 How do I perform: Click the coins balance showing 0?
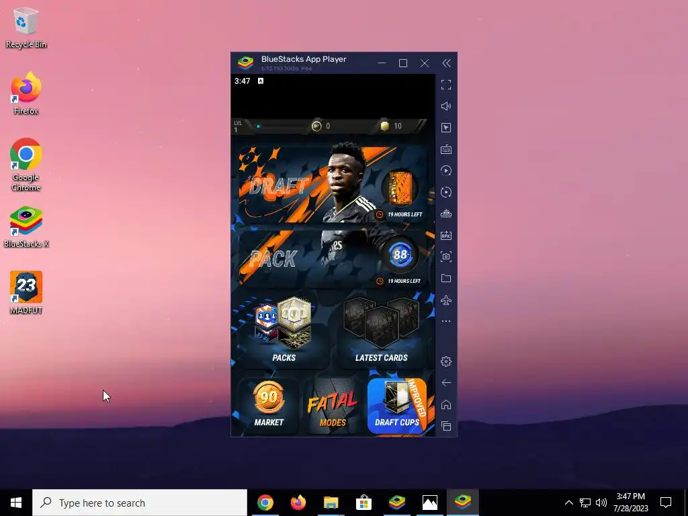point(321,126)
